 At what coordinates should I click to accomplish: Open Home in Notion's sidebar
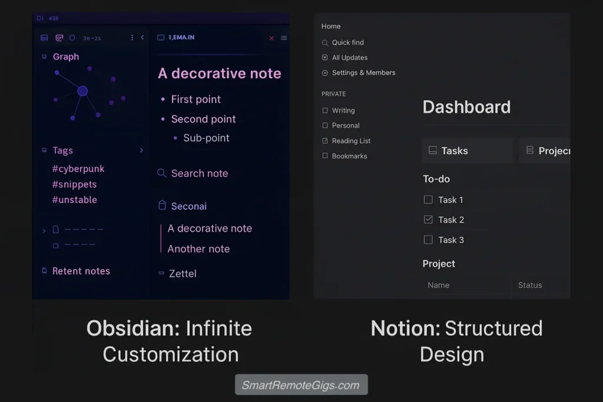[x=331, y=26]
